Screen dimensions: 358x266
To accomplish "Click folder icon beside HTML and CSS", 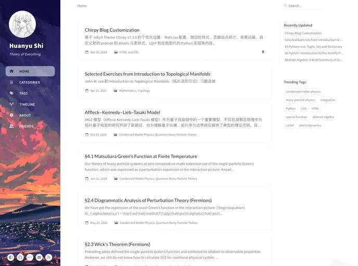I will click(116, 52).
